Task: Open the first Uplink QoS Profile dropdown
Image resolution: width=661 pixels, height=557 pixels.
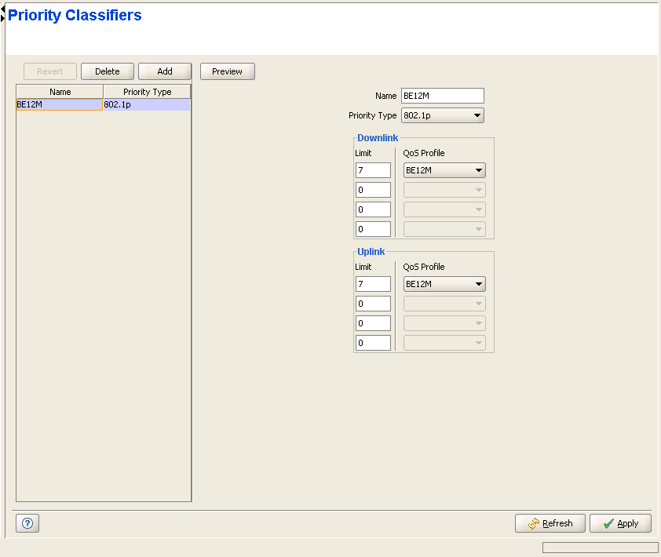Action: [444, 284]
